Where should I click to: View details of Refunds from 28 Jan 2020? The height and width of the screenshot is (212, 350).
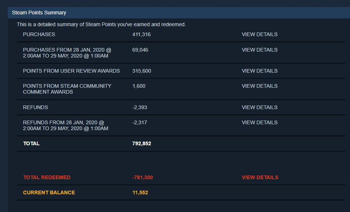click(x=260, y=122)
